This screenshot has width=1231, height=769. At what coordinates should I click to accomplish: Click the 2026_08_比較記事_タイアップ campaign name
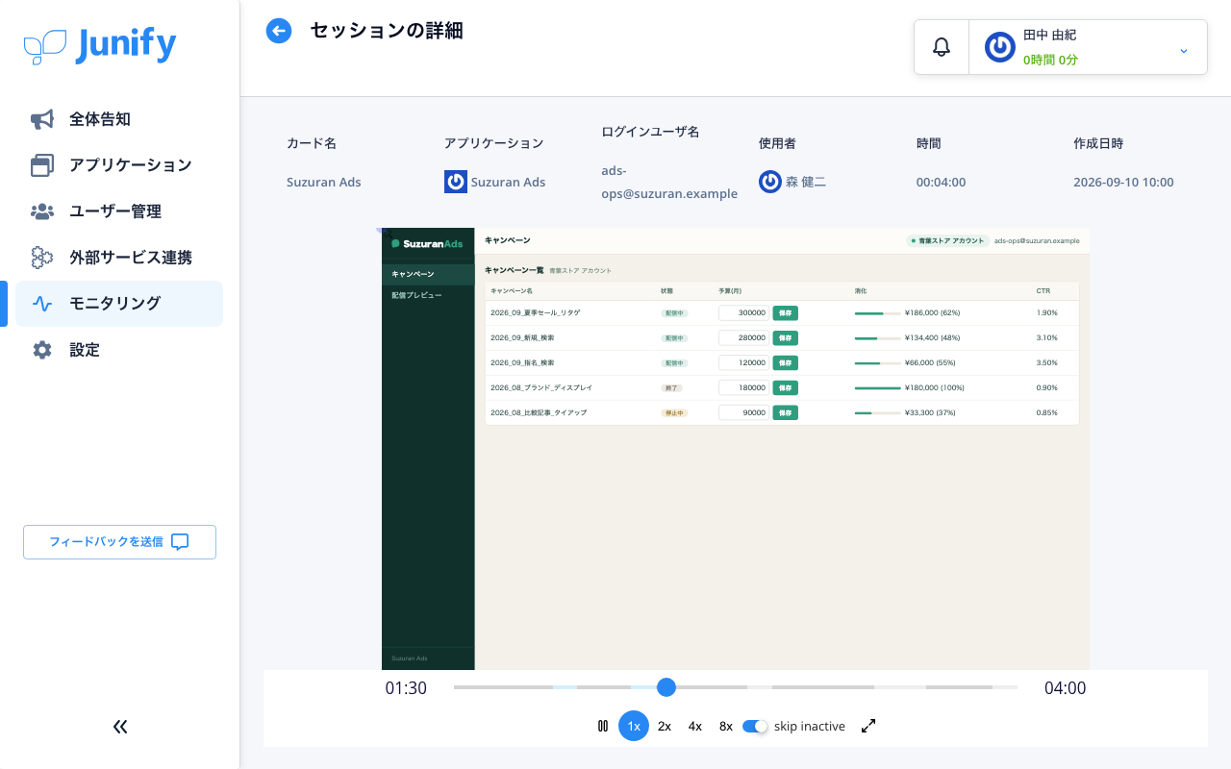538,412
